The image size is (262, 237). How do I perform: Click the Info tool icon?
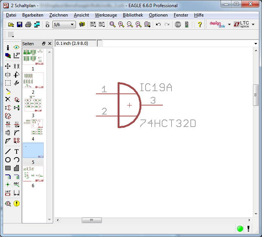click(x=8, y=47)
